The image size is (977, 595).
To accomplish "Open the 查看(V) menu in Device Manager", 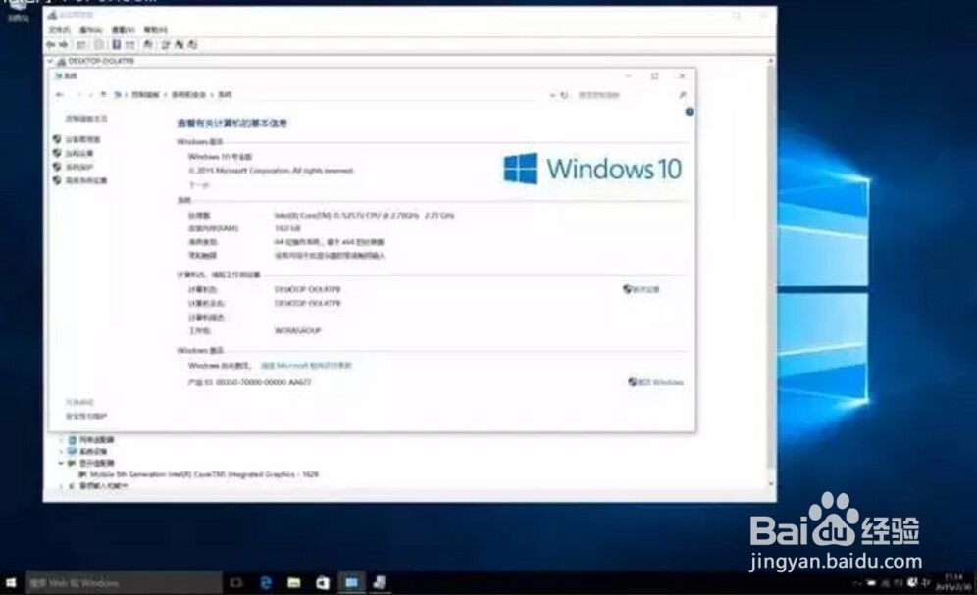I will [x=123, y=29].
